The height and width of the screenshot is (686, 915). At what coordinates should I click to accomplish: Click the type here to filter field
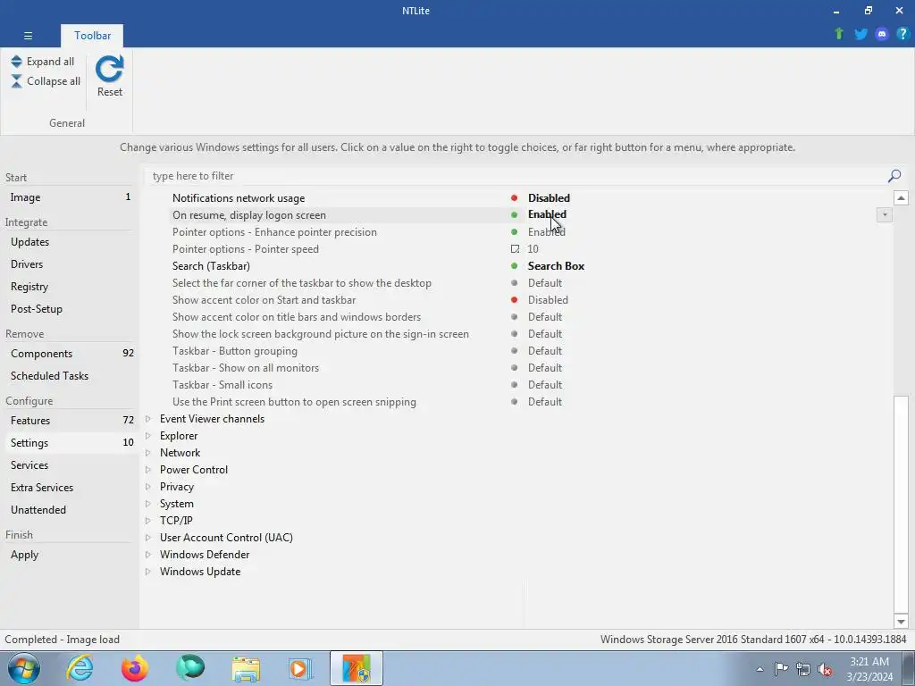tap(516, 176)
